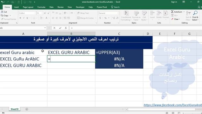Screen dimensions: 202x114
Task: Open the Fill options
Action: [x=174, y=16]
